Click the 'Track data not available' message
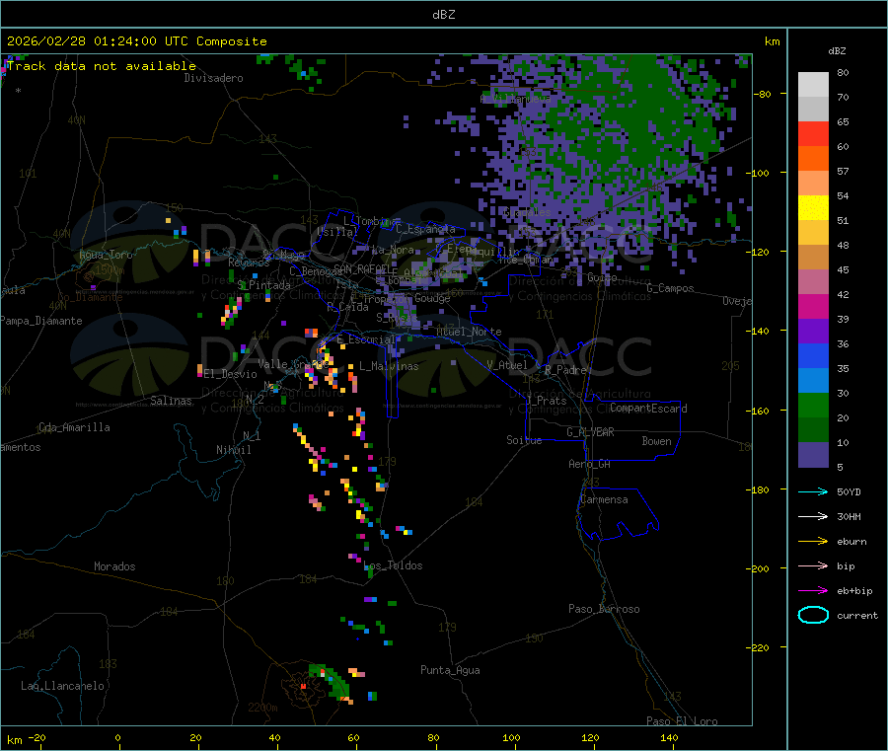This screenshot has width=888, height=751. [x=102, y=66]
